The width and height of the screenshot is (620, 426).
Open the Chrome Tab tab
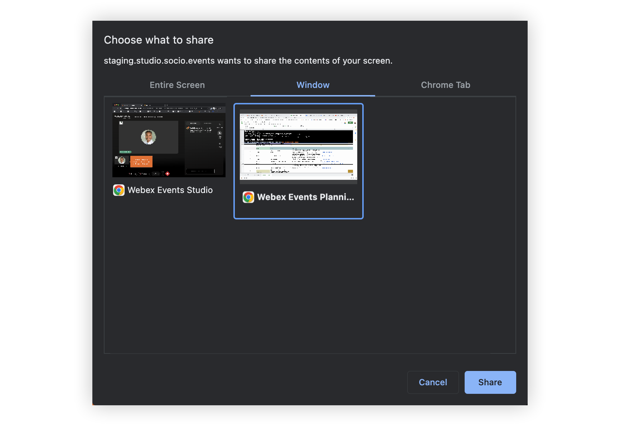point(445,85)
